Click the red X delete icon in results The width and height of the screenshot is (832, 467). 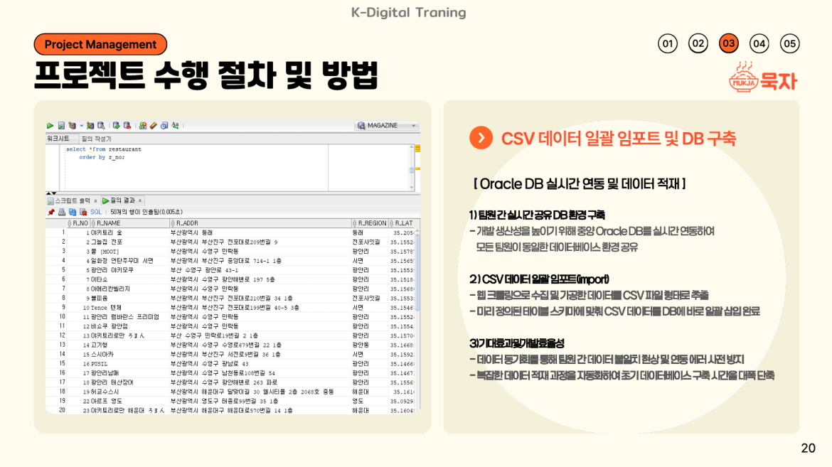pos(82,212)
